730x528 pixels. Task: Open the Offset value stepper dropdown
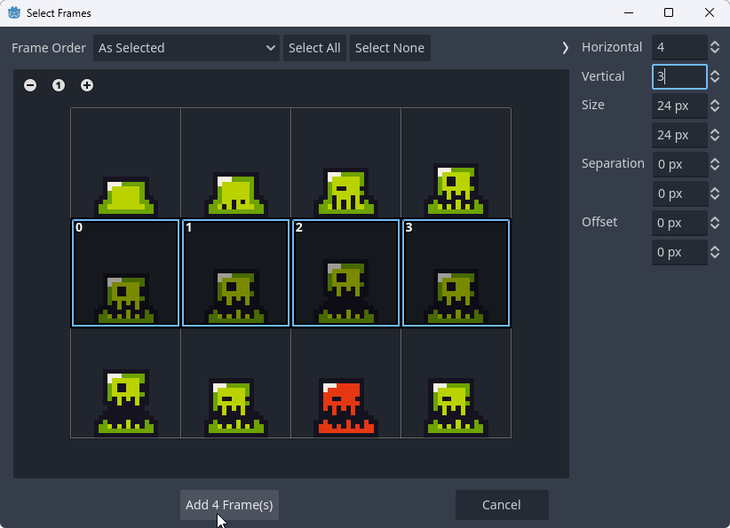click(x=716, y=223)
